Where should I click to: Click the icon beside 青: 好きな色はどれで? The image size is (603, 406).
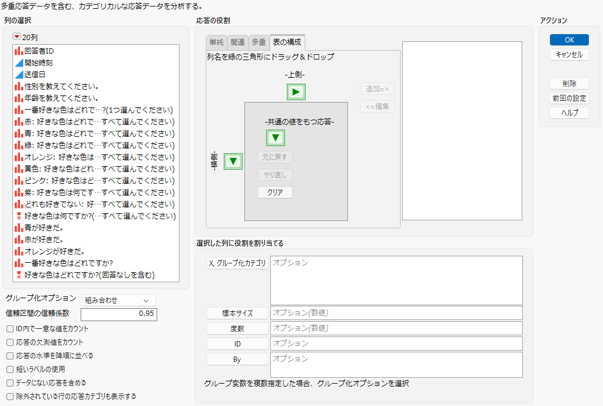pos(19,134)
